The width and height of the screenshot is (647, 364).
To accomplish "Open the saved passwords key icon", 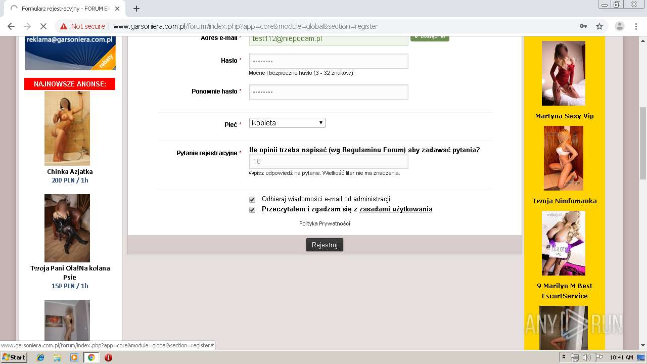I will click(x=583, y=26).
